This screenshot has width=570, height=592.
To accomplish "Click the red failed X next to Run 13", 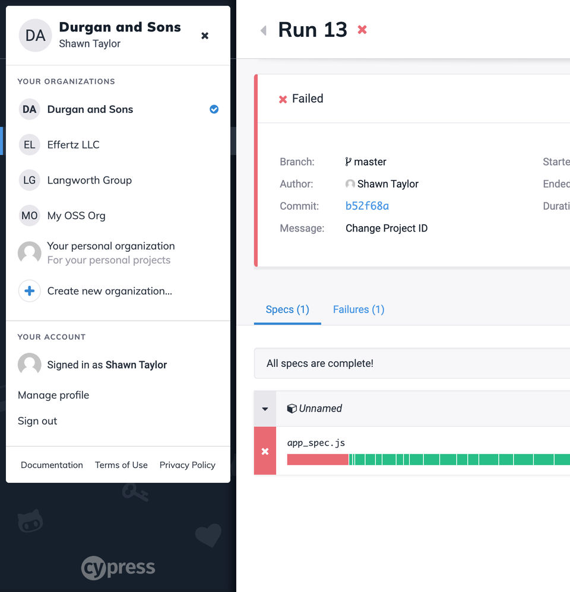I will tap(362, 30).
